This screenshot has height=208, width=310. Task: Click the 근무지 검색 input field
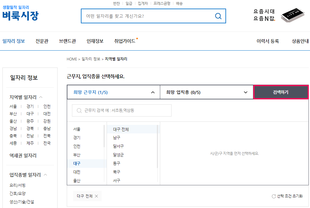coord(122,110)
